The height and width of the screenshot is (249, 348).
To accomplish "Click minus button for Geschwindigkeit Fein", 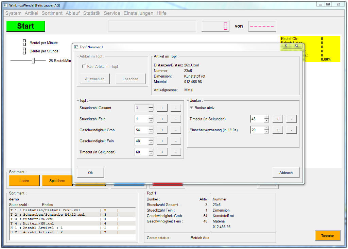I will click(176, 141).
